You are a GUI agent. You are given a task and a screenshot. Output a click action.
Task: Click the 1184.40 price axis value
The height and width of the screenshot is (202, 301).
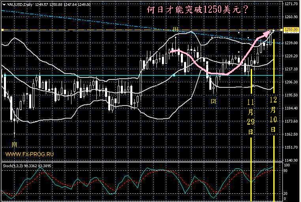[291, 108]
